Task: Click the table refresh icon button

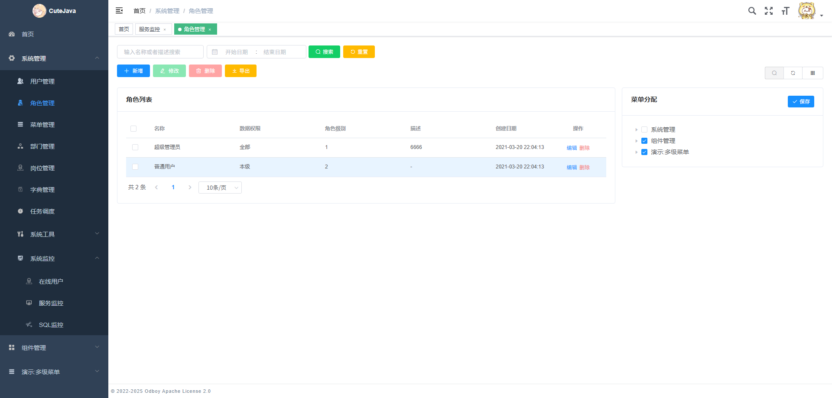Action: [793, 73]
